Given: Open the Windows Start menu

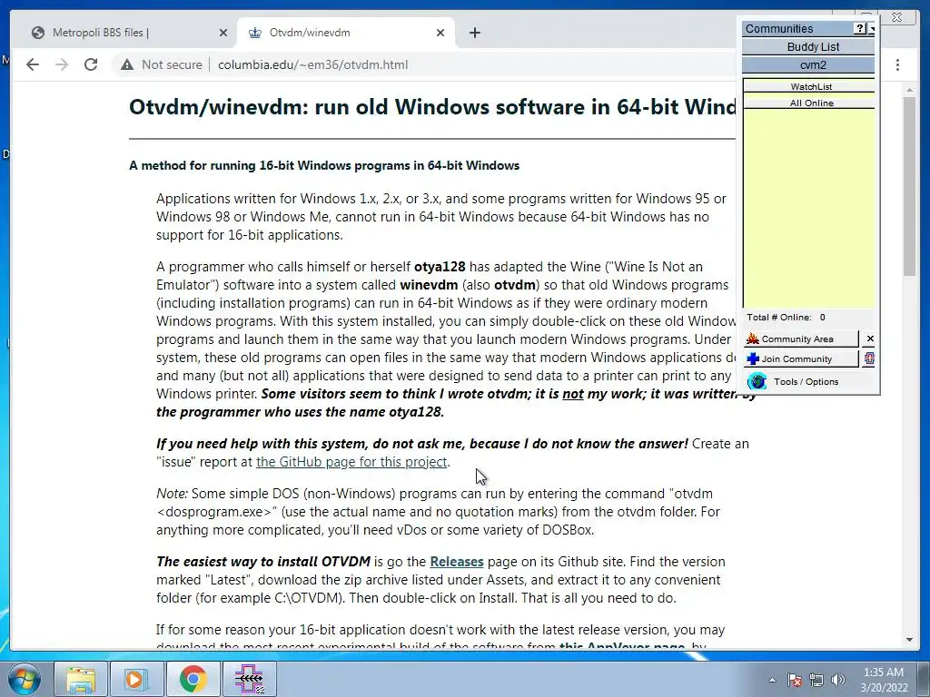Looking at the screenshot, I should click(x=24, y=679).
